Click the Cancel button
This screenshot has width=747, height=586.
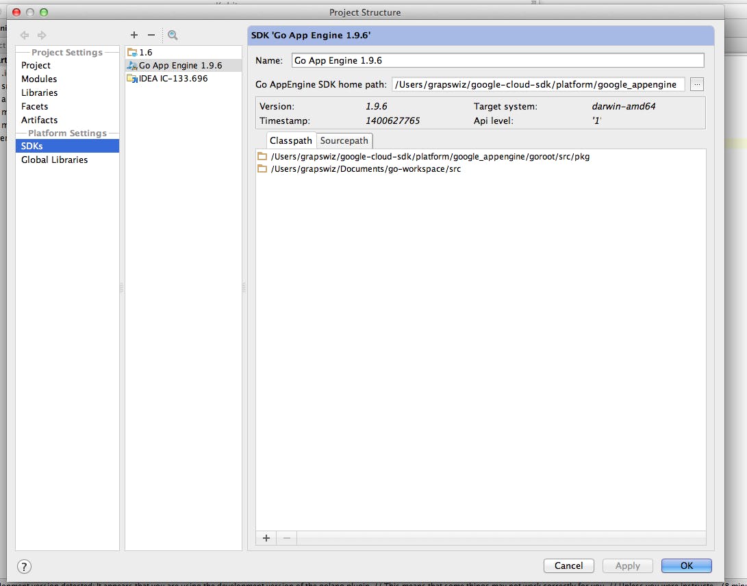[x=568, y=565]
